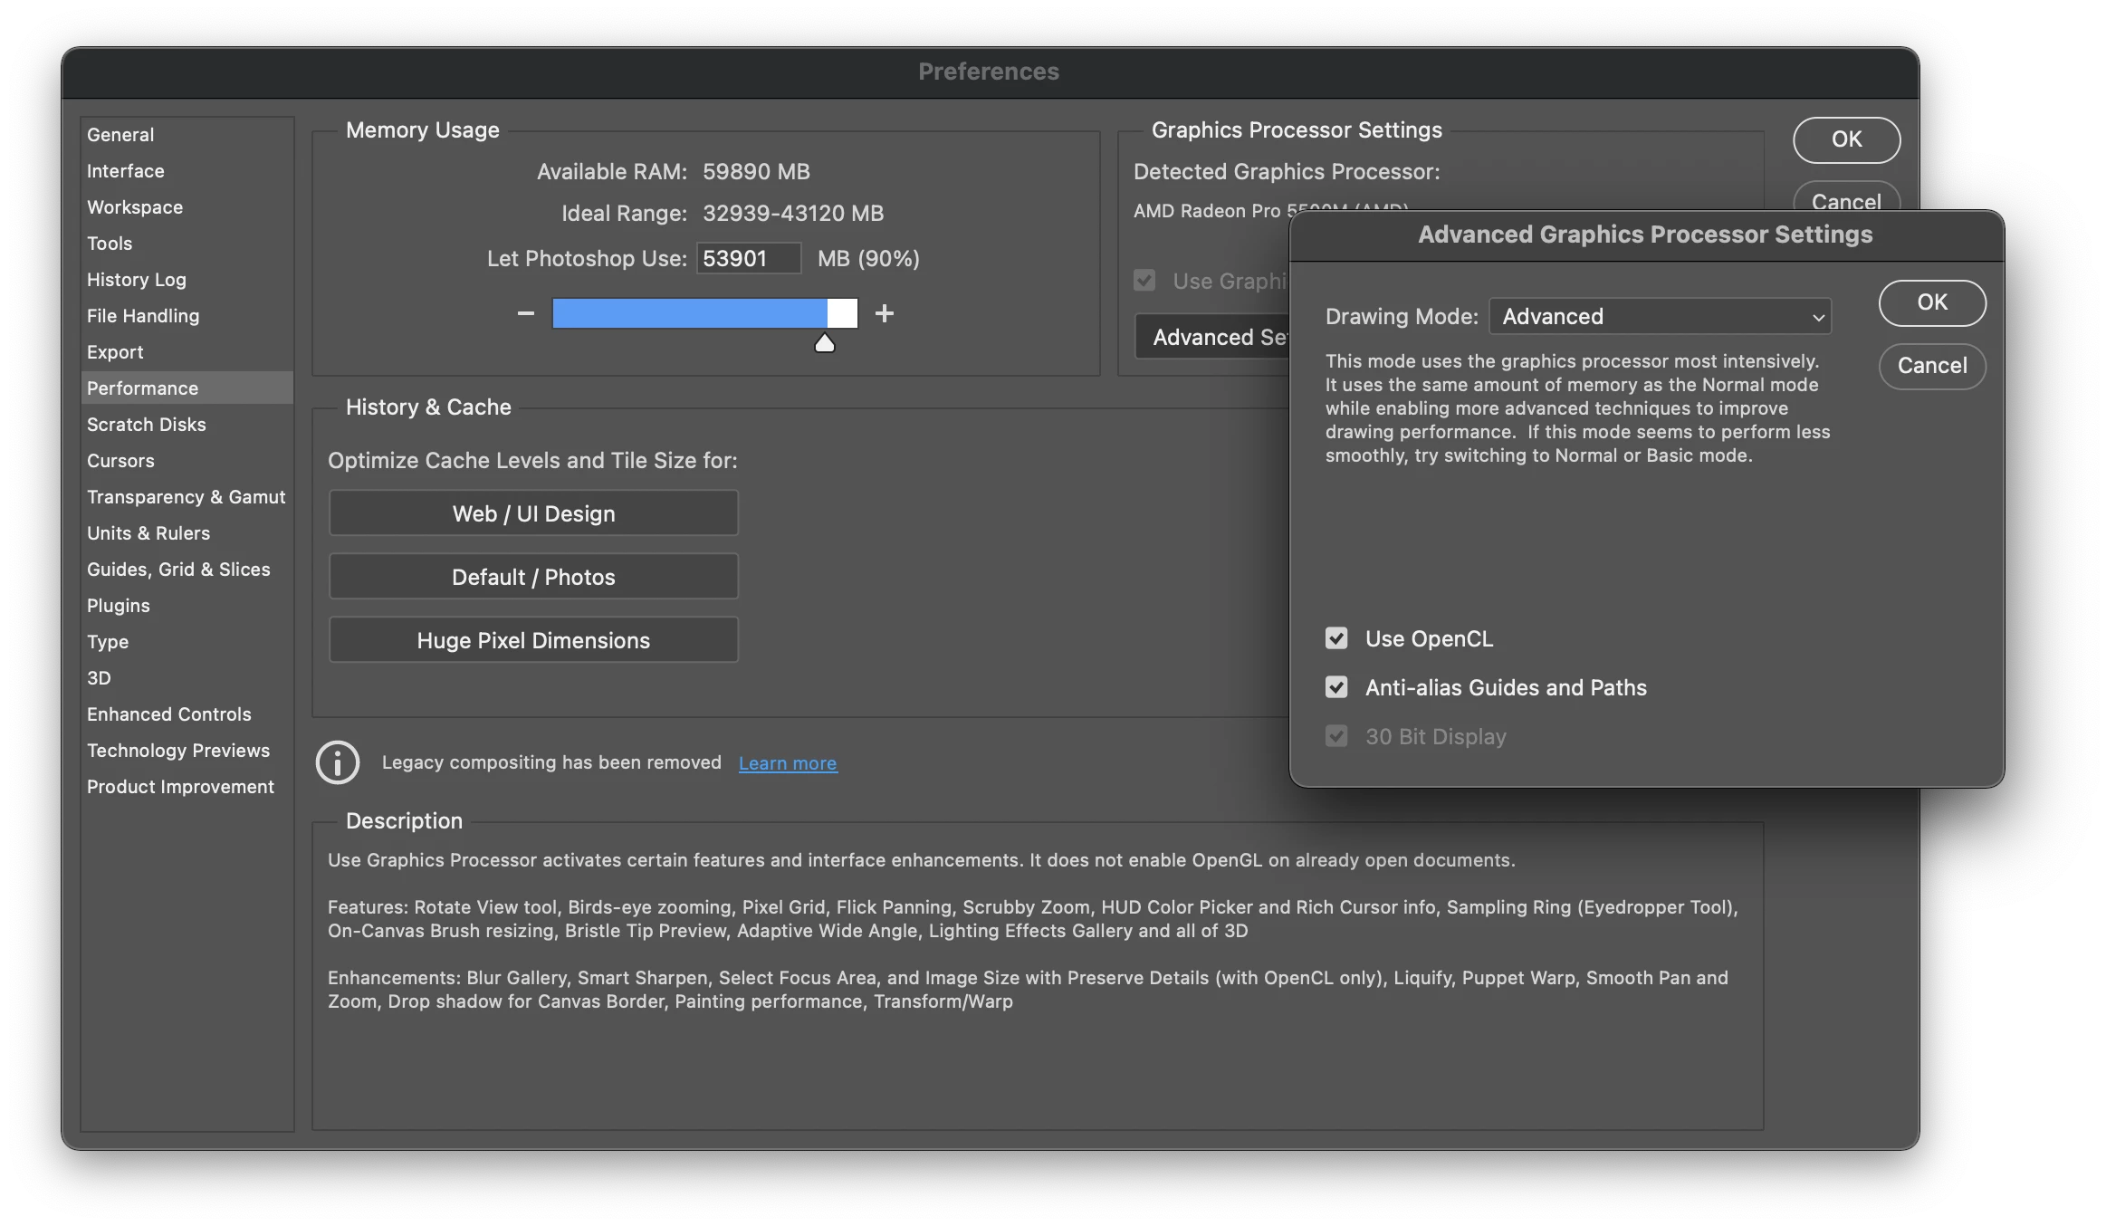Screen dimensions: 2106x1226
Task: Open the Drawing Mode dropdown
Action: 1660,316
